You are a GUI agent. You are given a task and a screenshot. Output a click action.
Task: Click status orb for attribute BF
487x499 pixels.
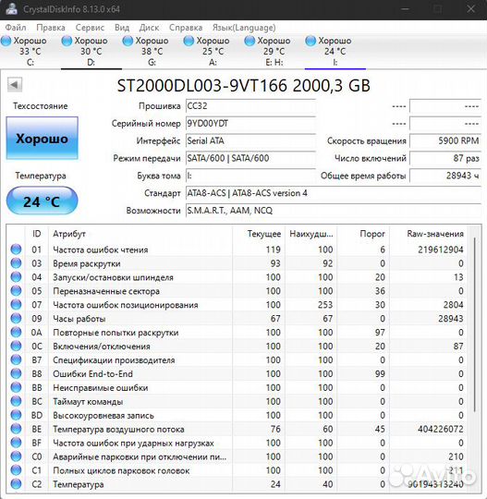pyautogui.click(x=16, y=443)
